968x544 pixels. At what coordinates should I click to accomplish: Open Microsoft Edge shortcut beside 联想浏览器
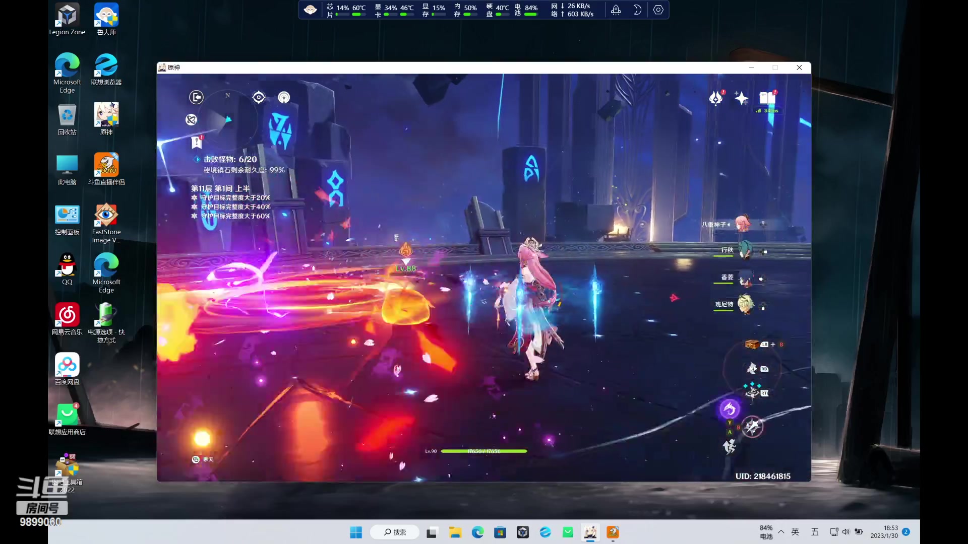67,73
